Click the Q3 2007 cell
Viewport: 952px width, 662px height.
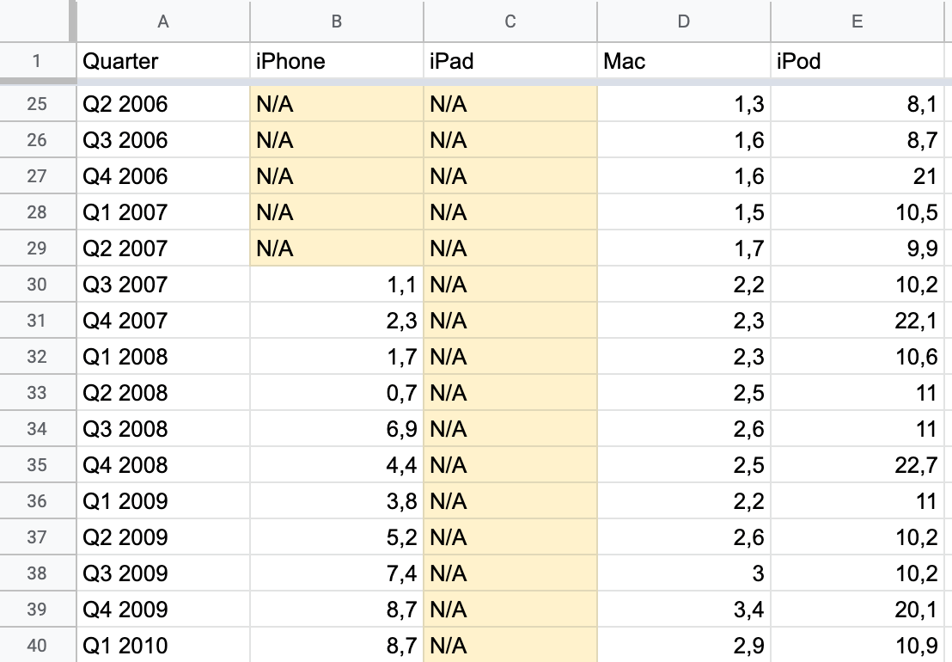[163, 285]
